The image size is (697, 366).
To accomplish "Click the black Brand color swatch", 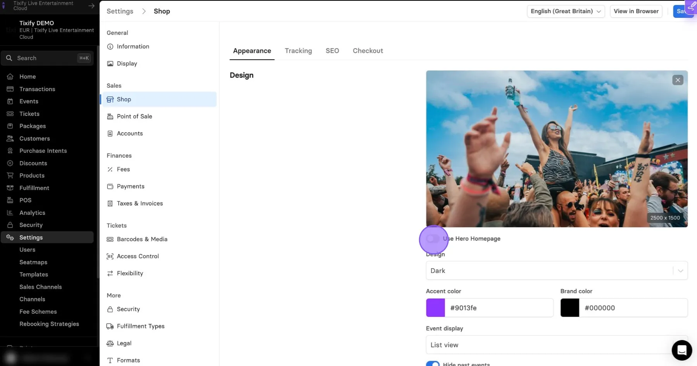I will coord(570,308).
